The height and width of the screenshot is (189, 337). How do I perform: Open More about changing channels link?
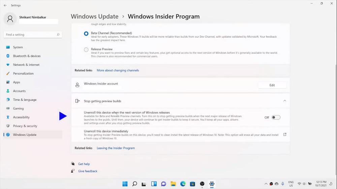(118, 70)
